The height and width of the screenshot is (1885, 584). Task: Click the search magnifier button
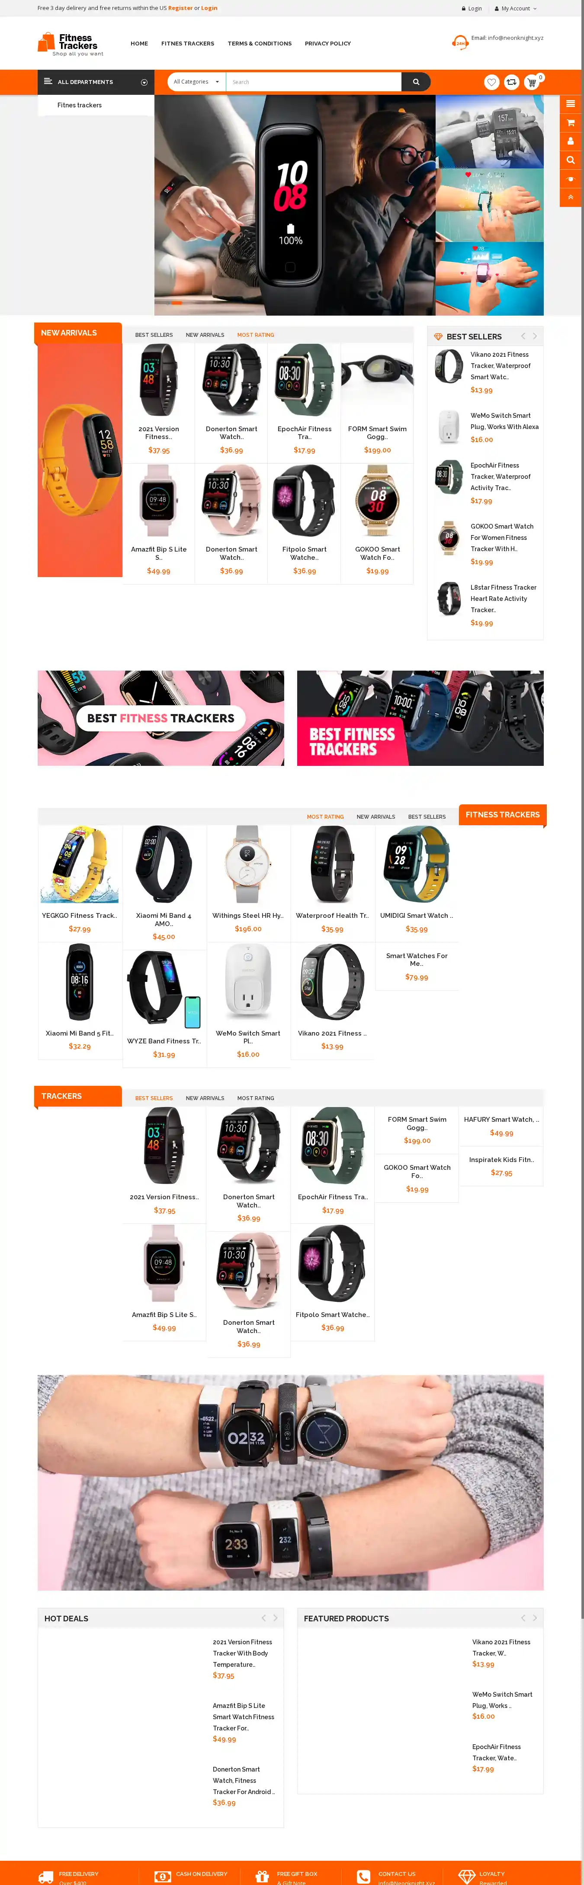click(x=416, y=82)
